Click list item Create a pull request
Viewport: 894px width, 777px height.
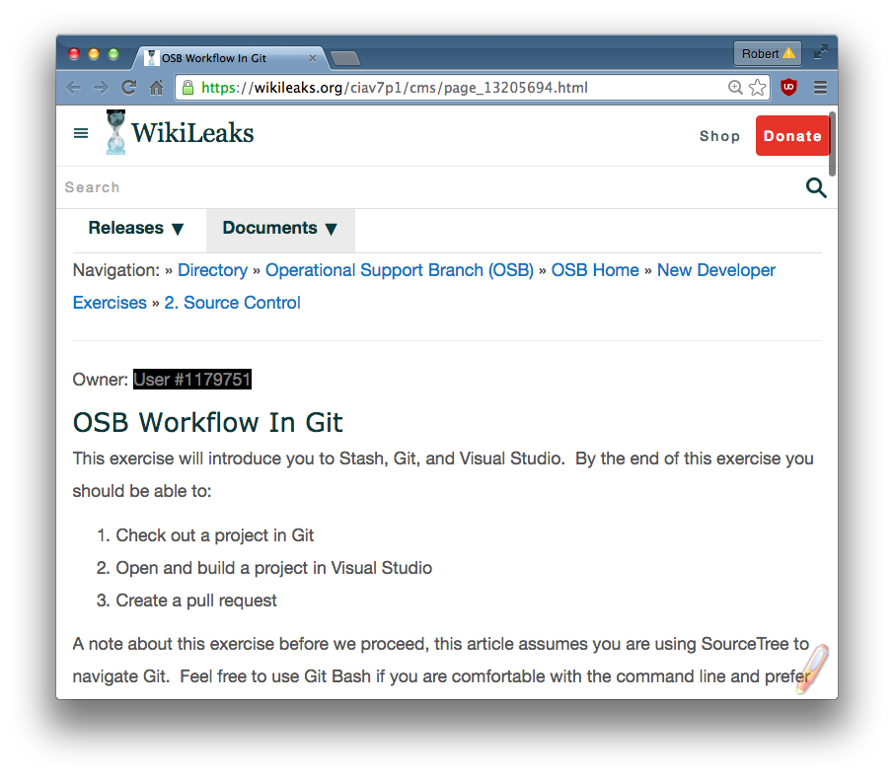click(x=196, y=600)
